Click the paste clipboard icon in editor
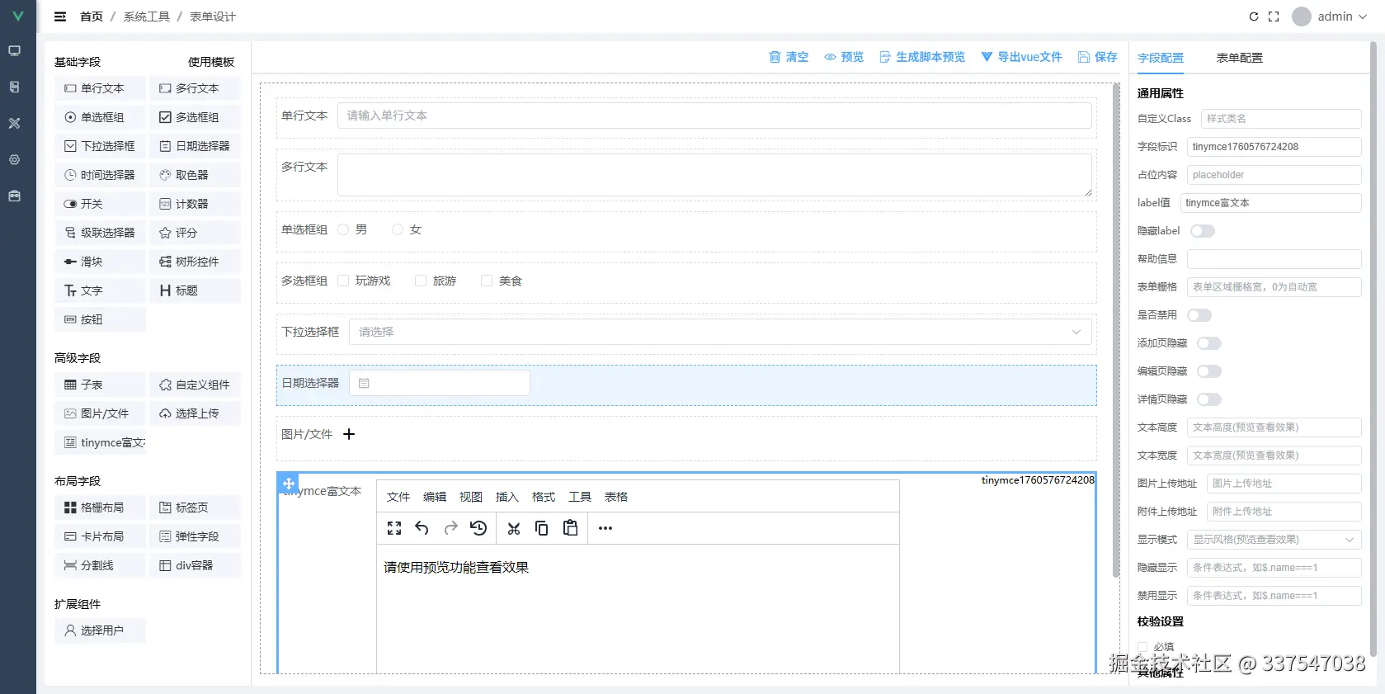Screen dimensions: 1385x694 coord(570,528)
